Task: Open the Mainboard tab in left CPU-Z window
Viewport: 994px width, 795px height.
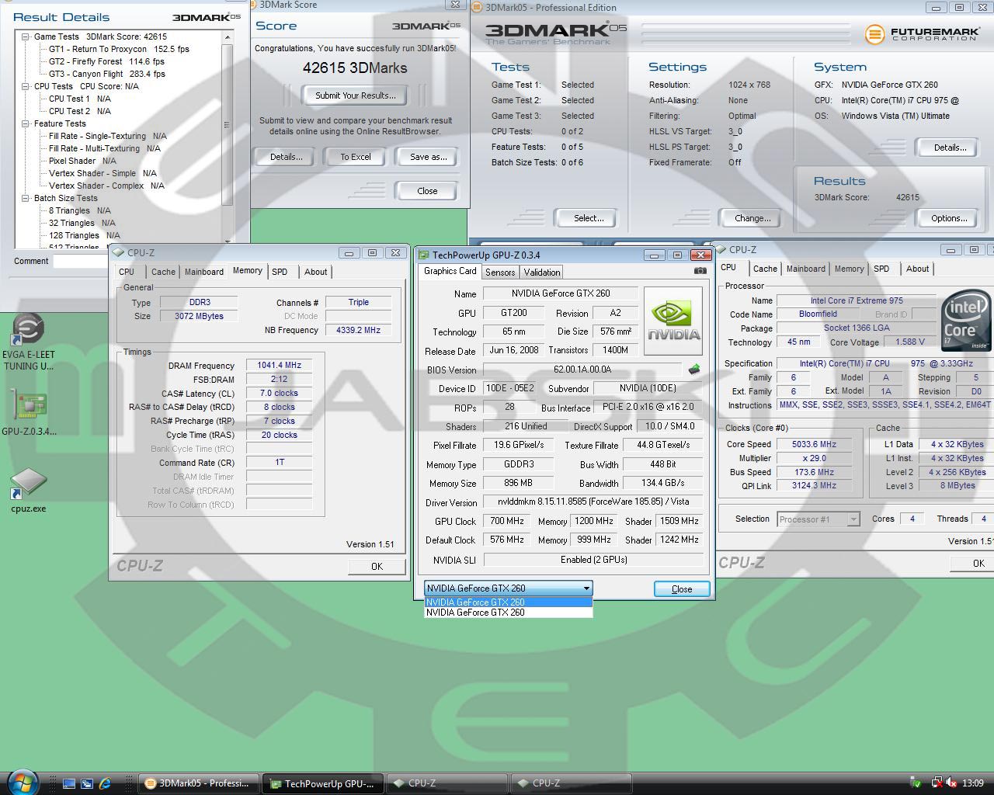Action: [x=204, y=272]
